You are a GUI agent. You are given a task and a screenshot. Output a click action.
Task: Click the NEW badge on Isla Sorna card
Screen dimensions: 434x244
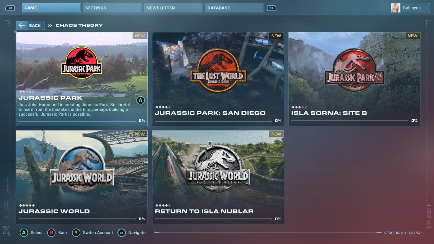[x=413, y=36]
